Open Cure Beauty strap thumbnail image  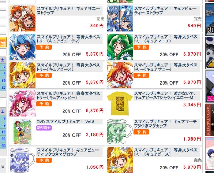pos(120,19)
